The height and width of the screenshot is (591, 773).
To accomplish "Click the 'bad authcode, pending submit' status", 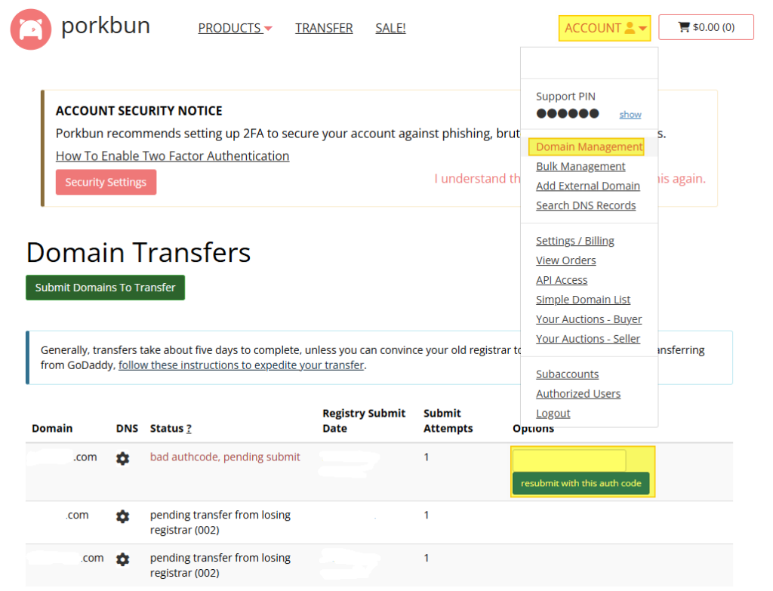I will pyautogui.click(x=225, y=457).
